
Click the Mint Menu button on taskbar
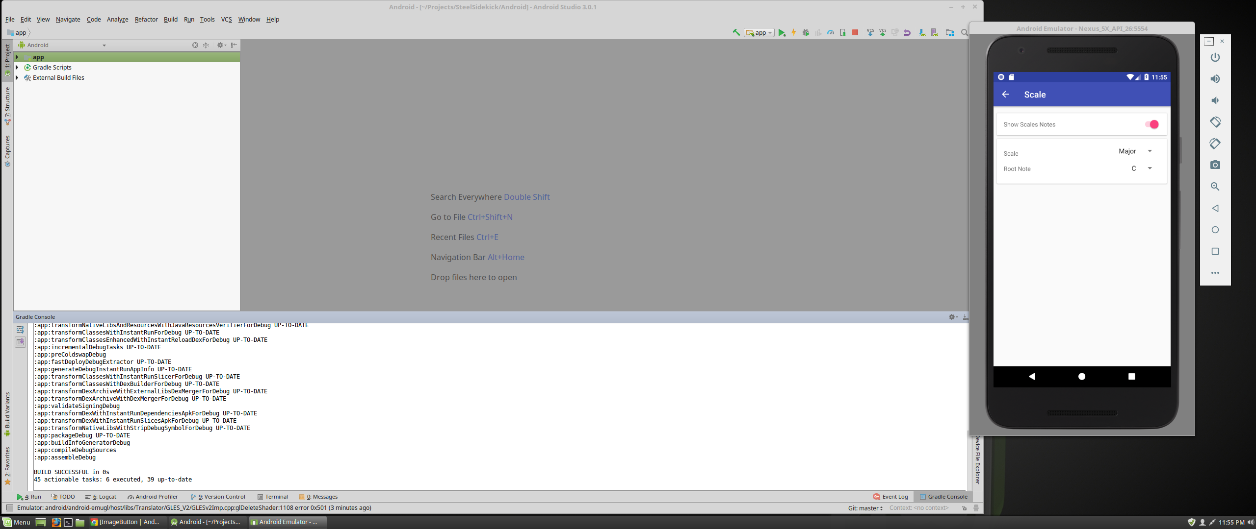[x=17, y=522]
